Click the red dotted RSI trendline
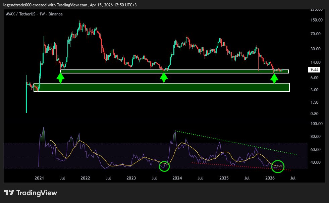The width and height of the screenshot is (329, 203). point(235,166)
